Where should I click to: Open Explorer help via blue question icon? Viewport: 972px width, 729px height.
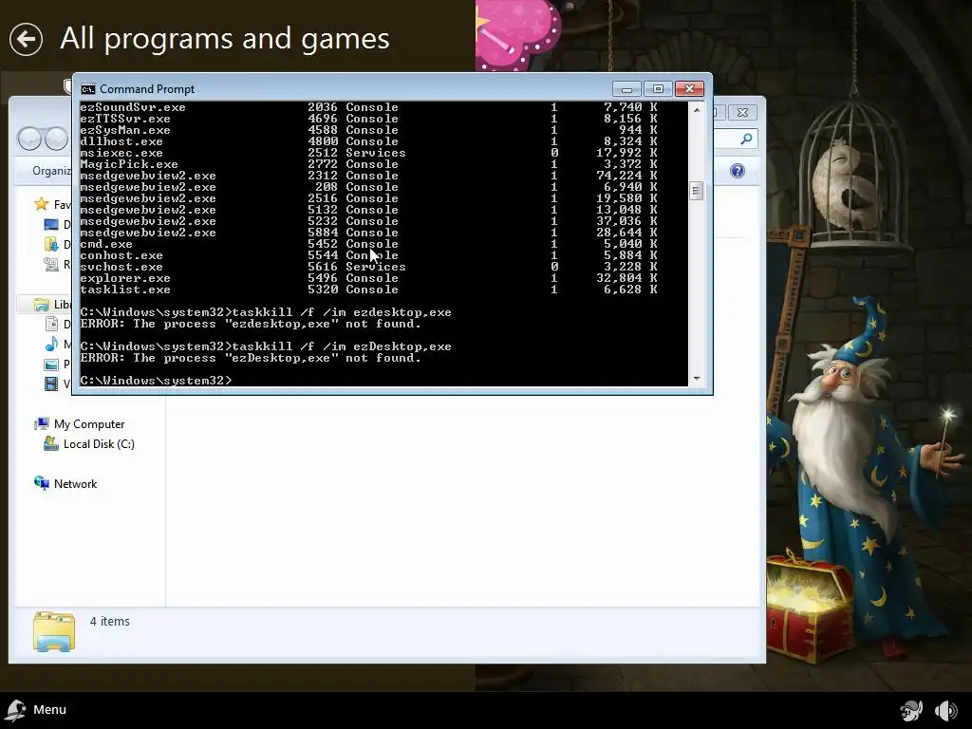pos(737,171)
